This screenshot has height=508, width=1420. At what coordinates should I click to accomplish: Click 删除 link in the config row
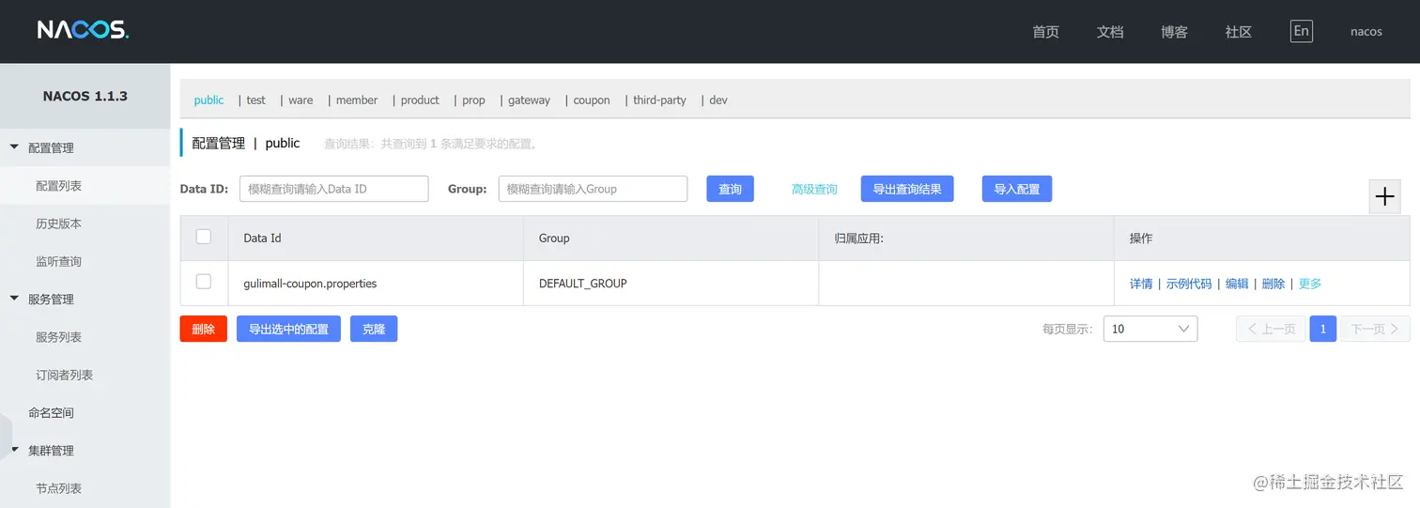(x=1273, y=284)
